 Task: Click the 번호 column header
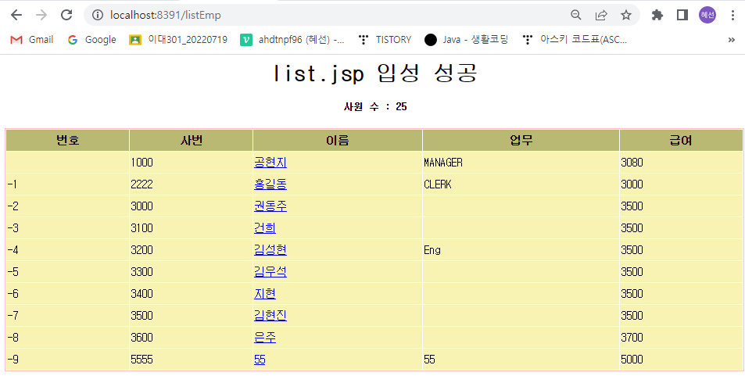click(x=67, y=140)
